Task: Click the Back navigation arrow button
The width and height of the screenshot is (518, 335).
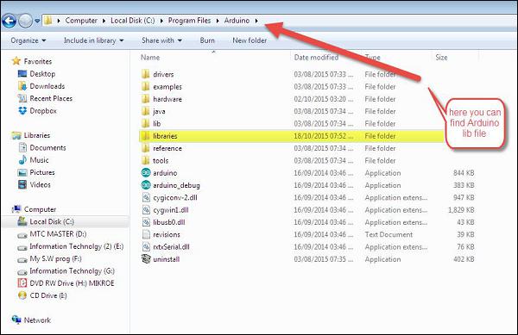Action: tap(9, 21)
